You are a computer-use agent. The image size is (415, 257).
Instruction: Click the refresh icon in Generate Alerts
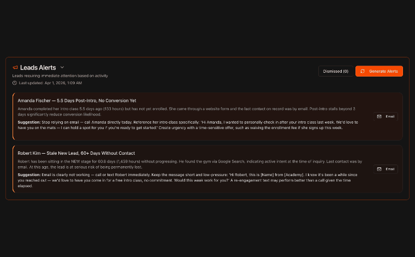coord(363,71)
